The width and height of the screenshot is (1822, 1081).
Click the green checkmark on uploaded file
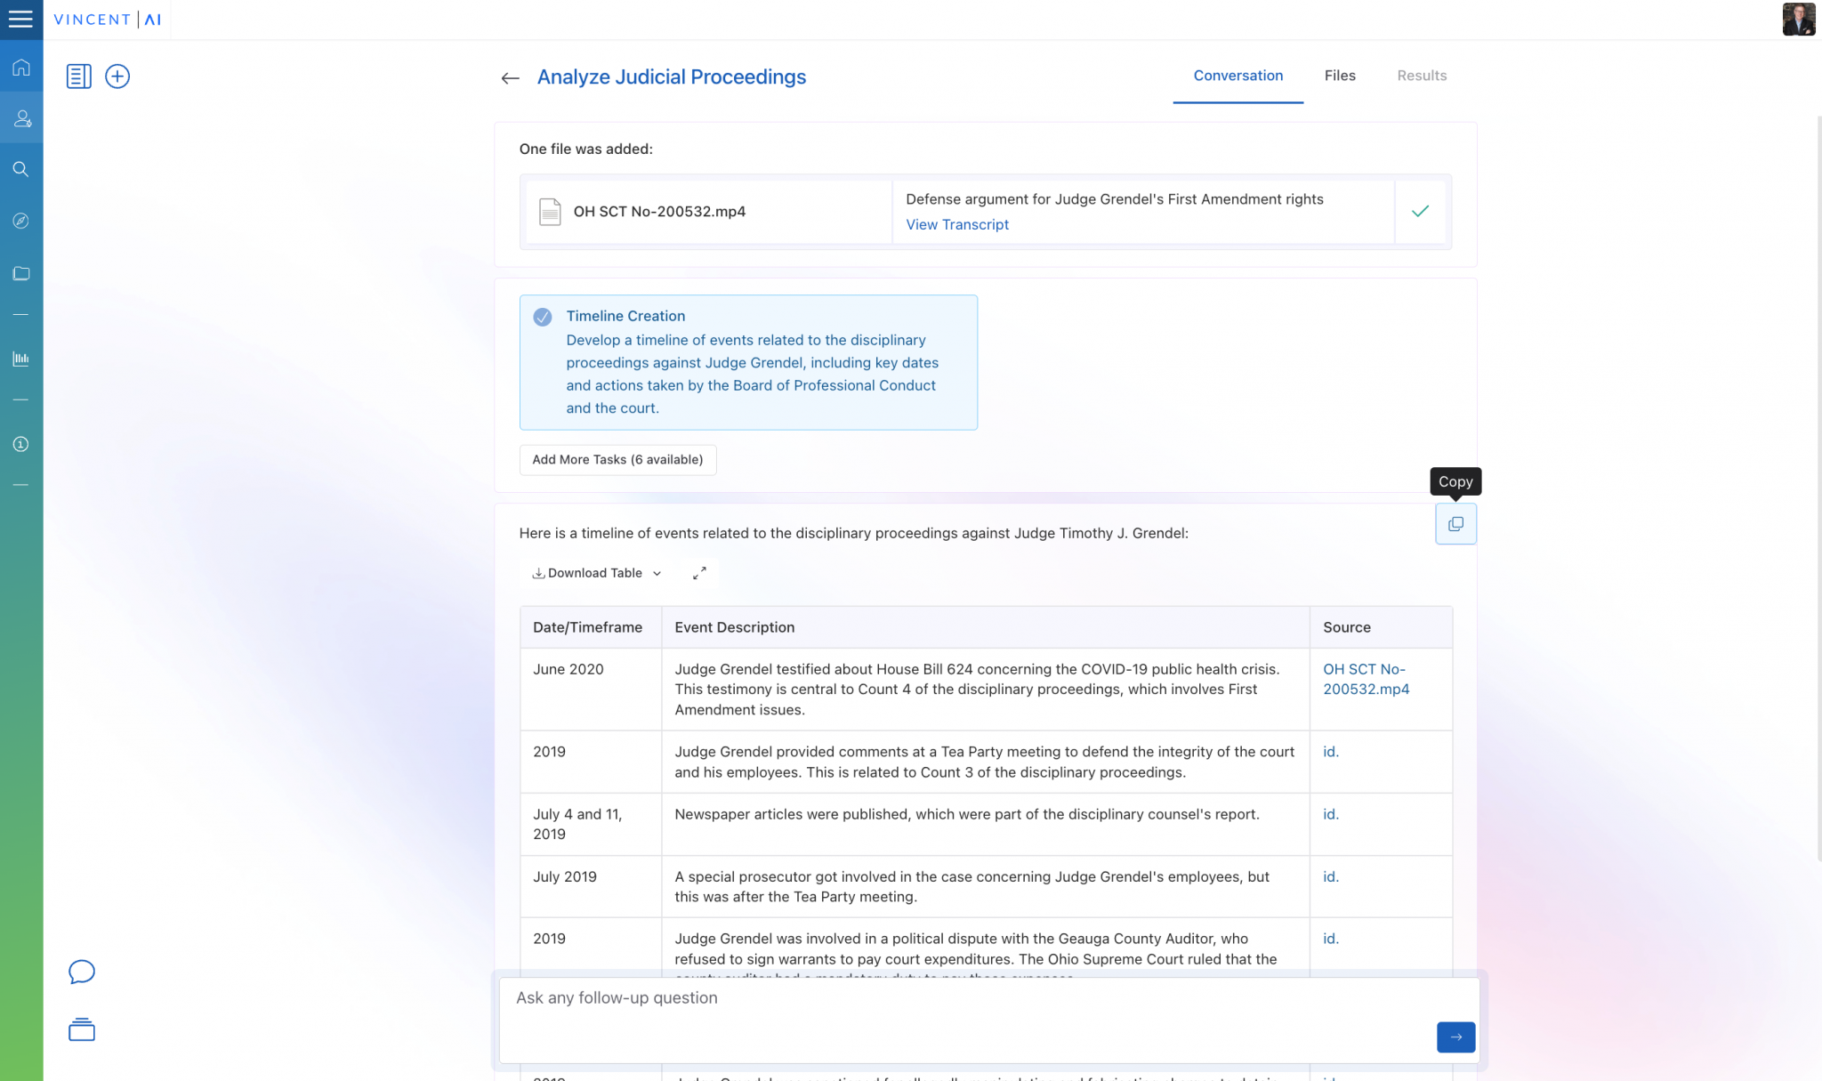[1420, 211]
